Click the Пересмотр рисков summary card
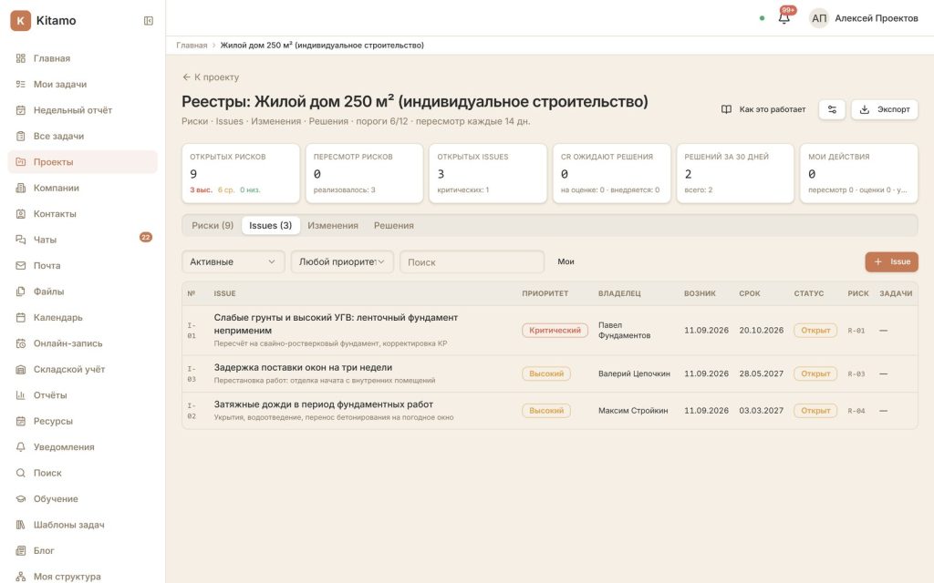The height and width of the screenshot is (583, 934). (364, 173)
